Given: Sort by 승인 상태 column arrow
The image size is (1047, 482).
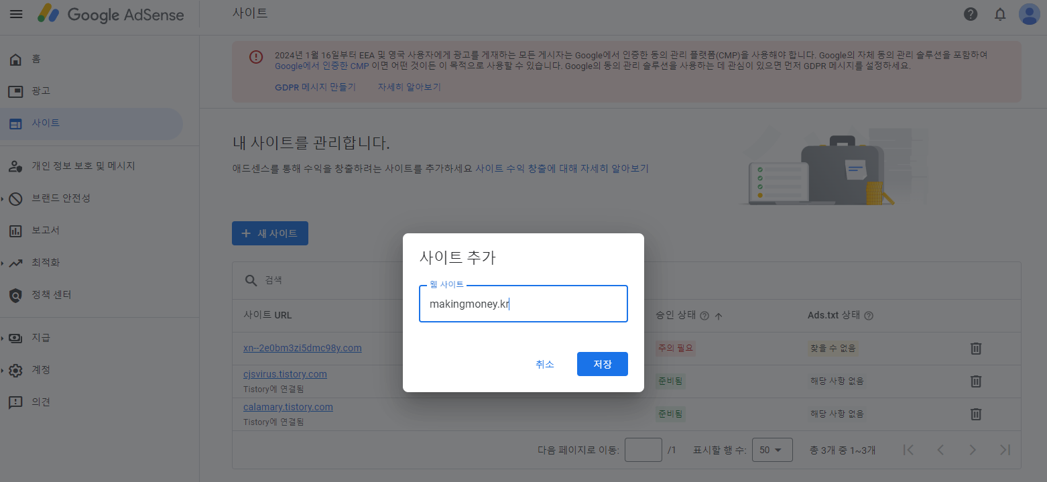Looking at the screenshot, I should [x=717, y=315].
